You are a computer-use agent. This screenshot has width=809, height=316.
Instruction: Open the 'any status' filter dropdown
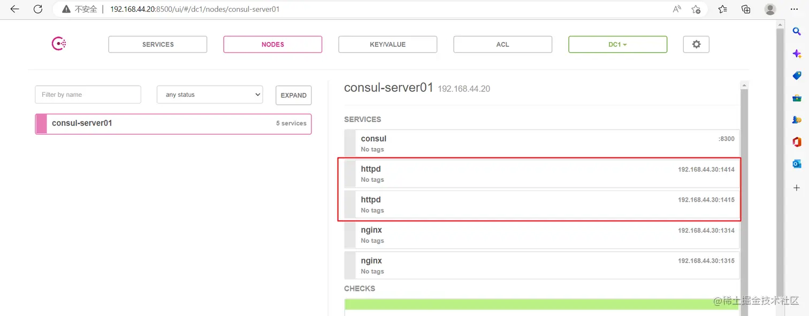coord(210,95)
